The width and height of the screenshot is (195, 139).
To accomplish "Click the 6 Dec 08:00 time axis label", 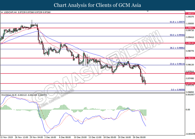I will (65, 137).
